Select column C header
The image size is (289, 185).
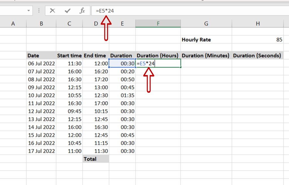pyautogui.click(x=69, y=24)
